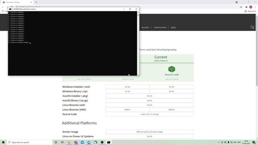Open Cortana circle icon on taskbar
Screen dimensions: 258x145
(56, 142)
